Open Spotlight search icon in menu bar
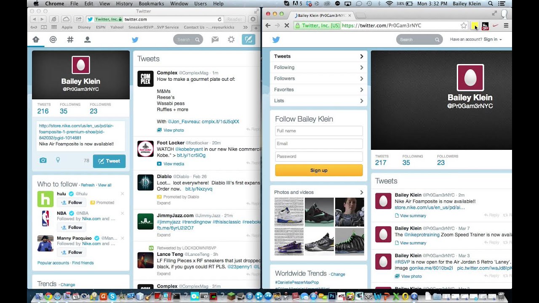Image resolution: width=539 pixels, height=303 pixels. tap(491, 3)
